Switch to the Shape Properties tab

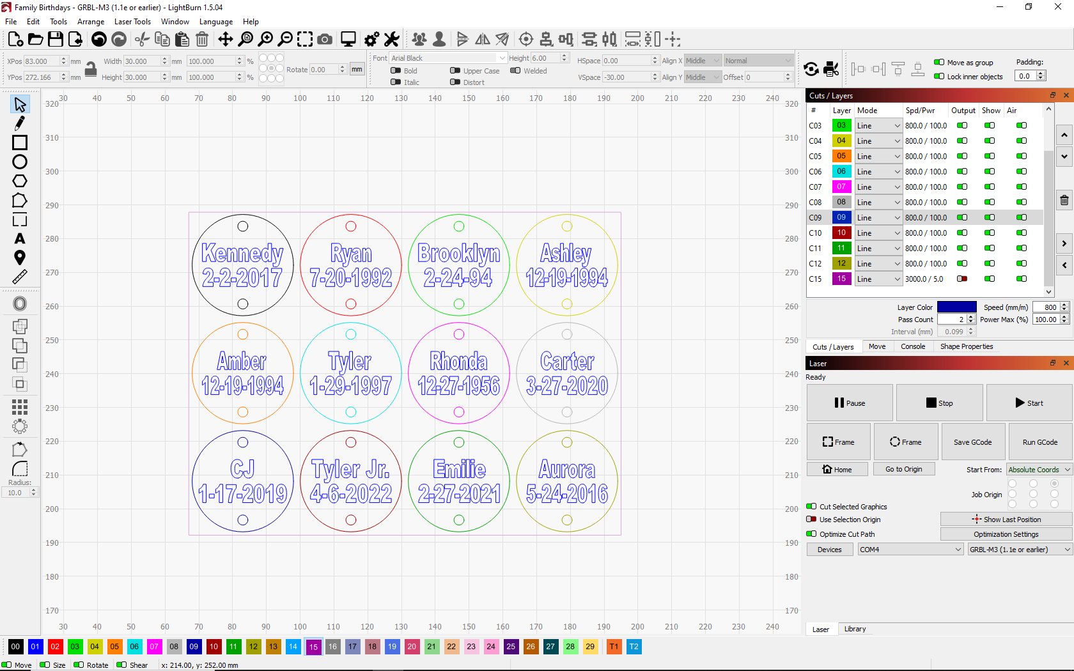[x=967, y=346]
